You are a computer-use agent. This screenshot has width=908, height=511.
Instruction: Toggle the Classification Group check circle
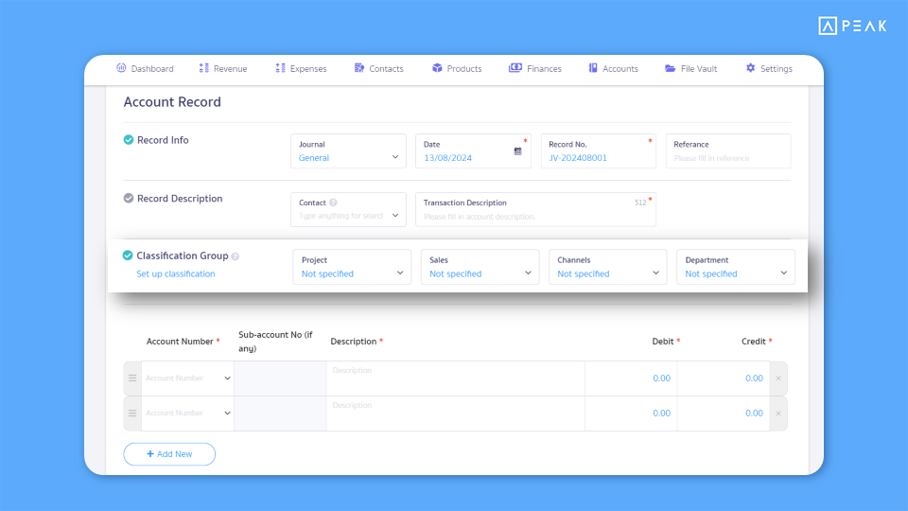tap(128, 255)
